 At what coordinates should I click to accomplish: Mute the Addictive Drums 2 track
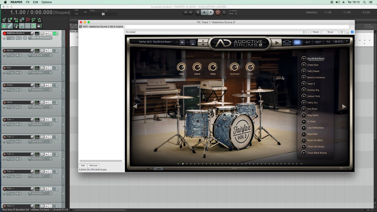[x=47, y=33]
